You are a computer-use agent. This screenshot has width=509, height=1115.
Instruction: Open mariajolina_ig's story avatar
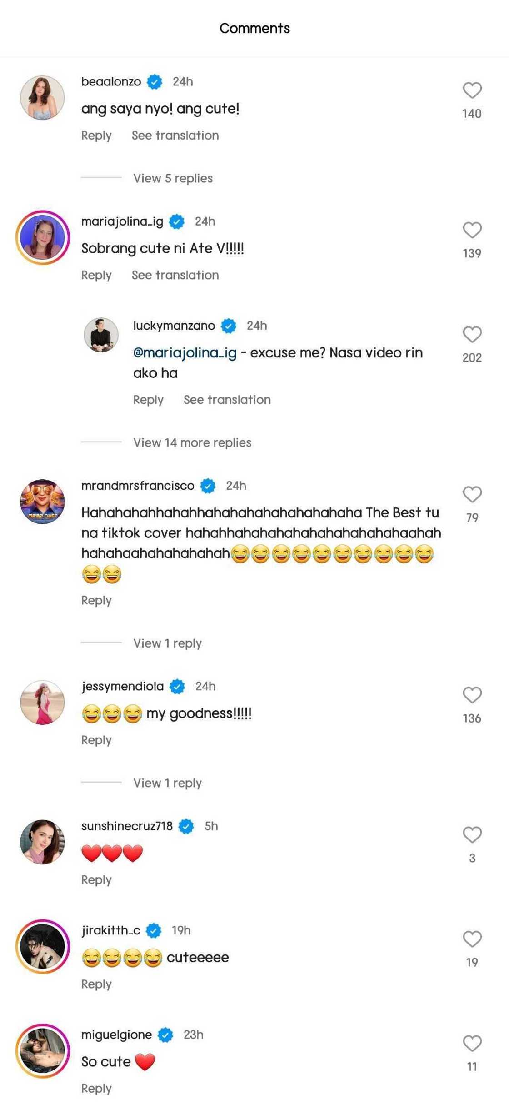(42, 237)
